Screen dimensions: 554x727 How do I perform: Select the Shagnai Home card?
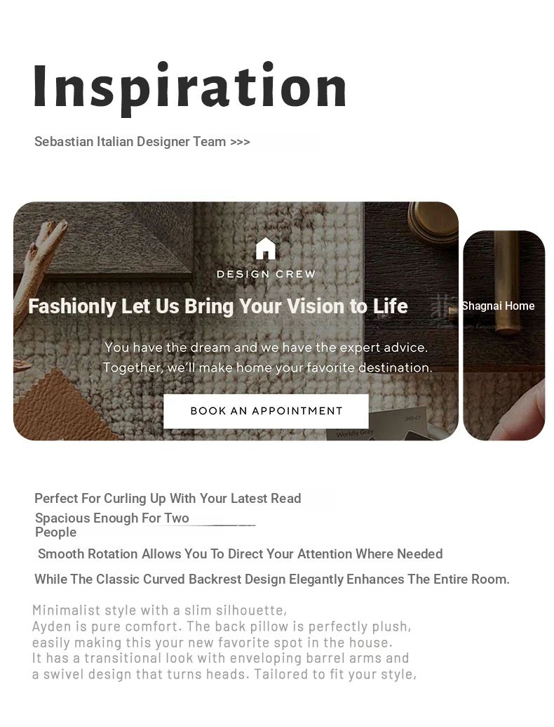coord(504,335)
